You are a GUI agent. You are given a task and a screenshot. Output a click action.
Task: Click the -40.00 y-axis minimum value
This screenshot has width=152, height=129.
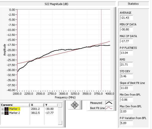click(11, 90)
